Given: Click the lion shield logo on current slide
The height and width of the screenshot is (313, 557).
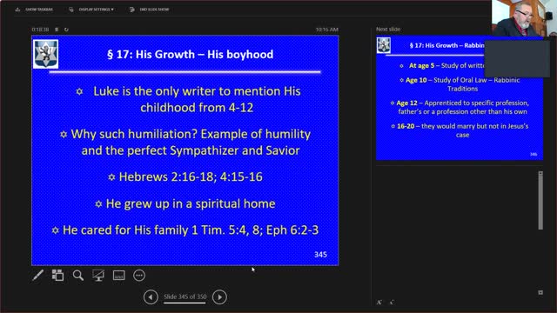Looking at the screenshot, I should (x=46, y=54).
